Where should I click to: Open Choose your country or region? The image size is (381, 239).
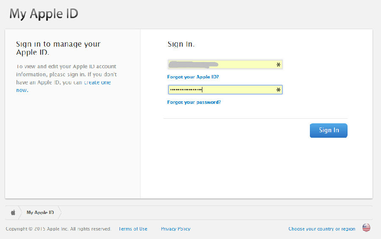322,229
